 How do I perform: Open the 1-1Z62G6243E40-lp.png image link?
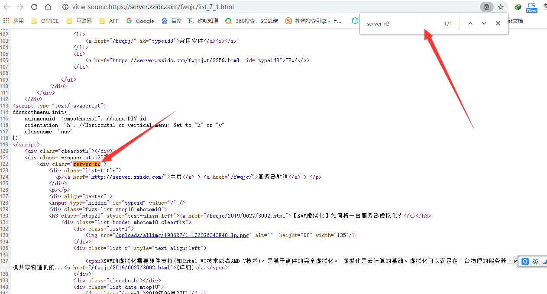(x=182, y=235)
